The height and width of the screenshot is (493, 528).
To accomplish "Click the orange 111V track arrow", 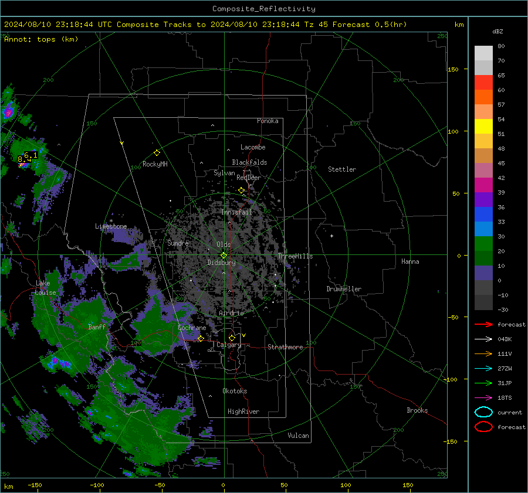I will tap(483, 353).
